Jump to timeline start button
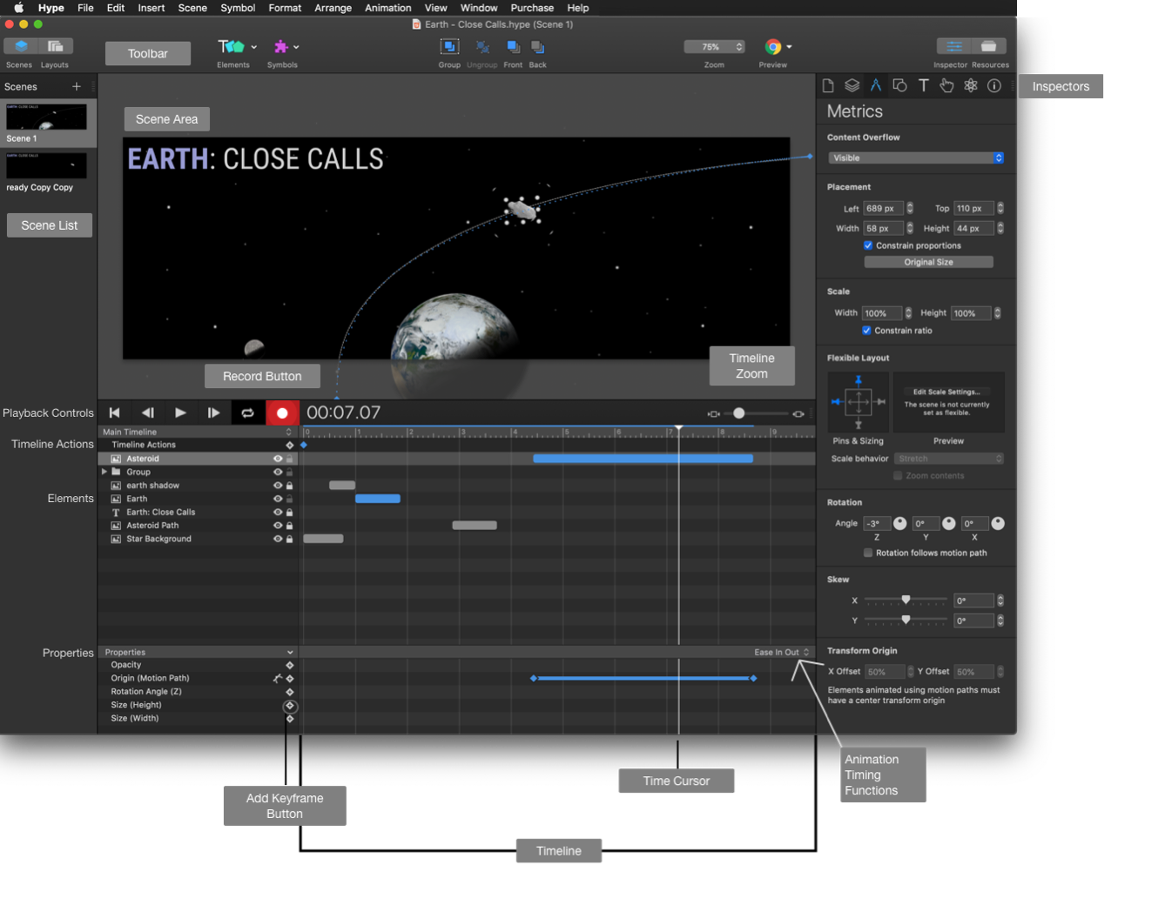This screenshot has width=1165, height=912. click(114, 412)
